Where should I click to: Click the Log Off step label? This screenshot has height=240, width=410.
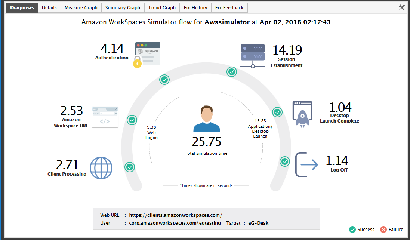[x=339, y=170]
